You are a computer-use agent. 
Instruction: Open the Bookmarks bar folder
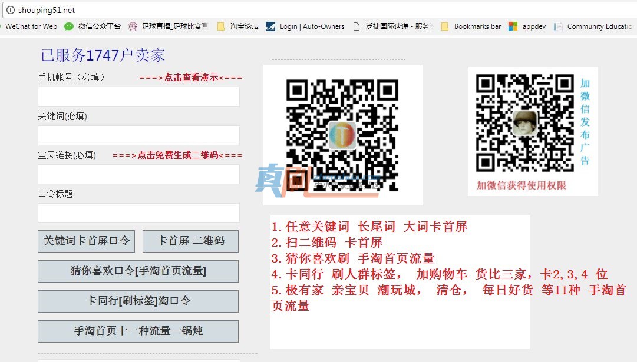coord(477,26)
